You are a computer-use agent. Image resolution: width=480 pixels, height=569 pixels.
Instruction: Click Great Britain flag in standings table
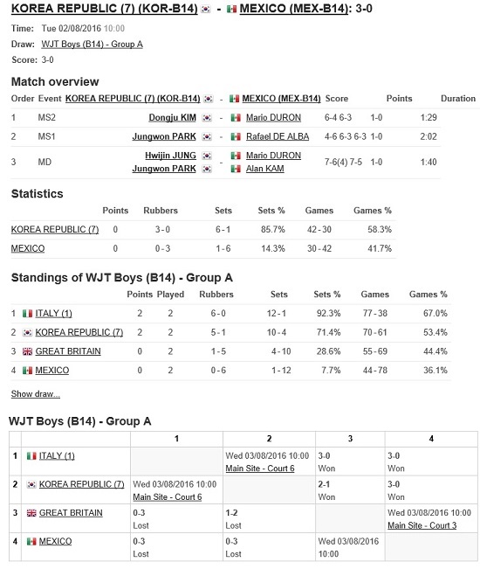point(27,351)
